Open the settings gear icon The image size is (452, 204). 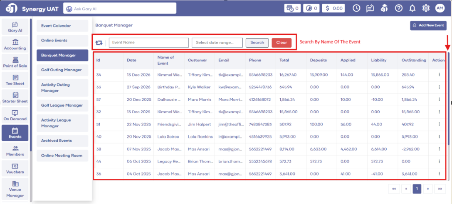(426, 8)
